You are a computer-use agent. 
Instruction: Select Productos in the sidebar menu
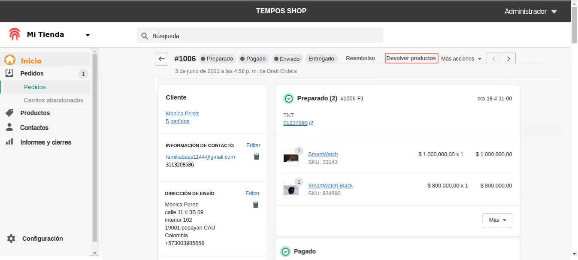(x=35, y=113)
